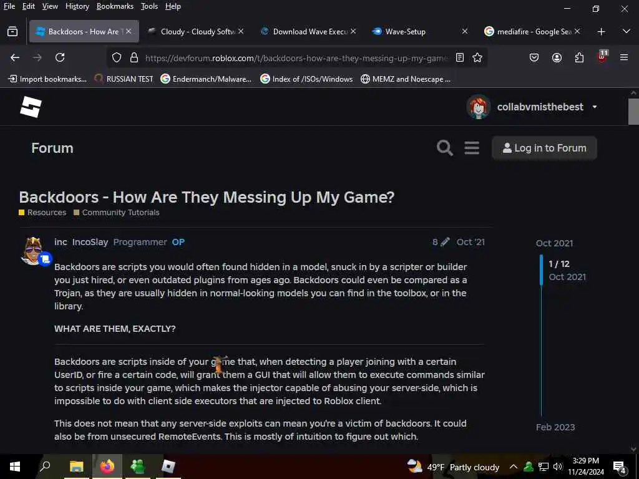The width and height of the screenshot is (639, 479).
Task: Open Windows Start menu
Action: 15,467
